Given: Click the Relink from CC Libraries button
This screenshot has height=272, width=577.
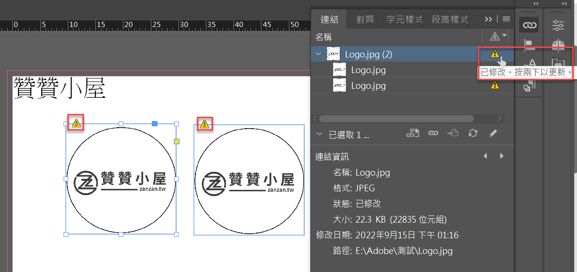Looking at the screenshot, I should point(412,134).
